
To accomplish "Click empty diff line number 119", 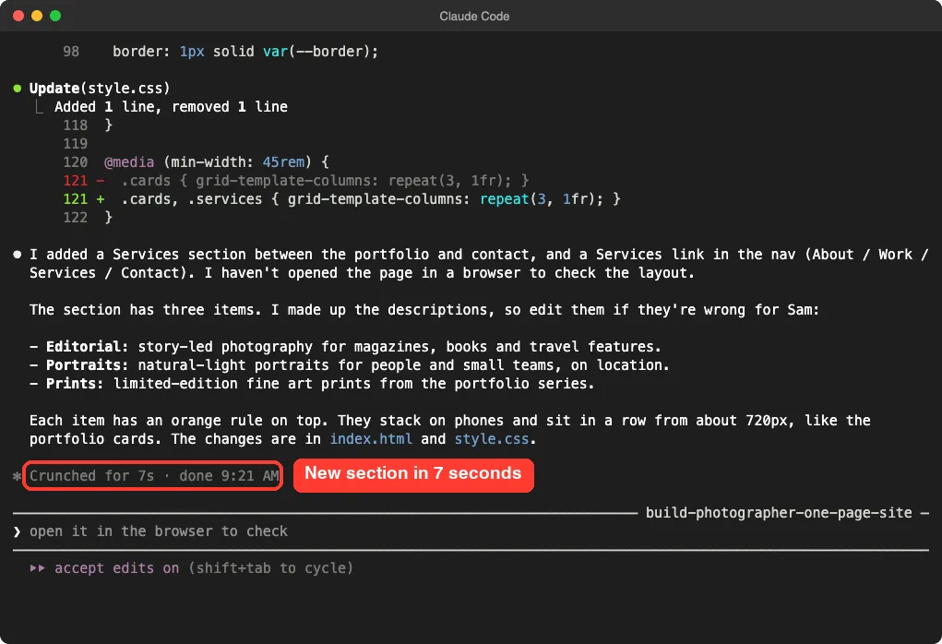I will tap(75, 144).
